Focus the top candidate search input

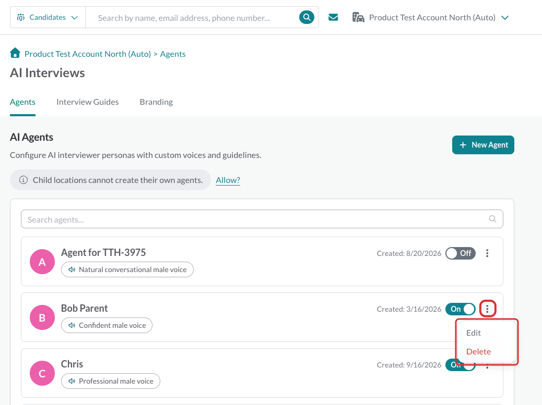pyautogui.click(x=192, y=18)
